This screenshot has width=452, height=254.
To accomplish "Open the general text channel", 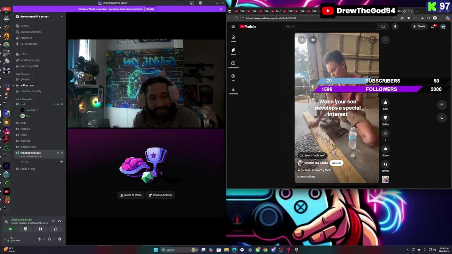I will (x=25, y=79).
